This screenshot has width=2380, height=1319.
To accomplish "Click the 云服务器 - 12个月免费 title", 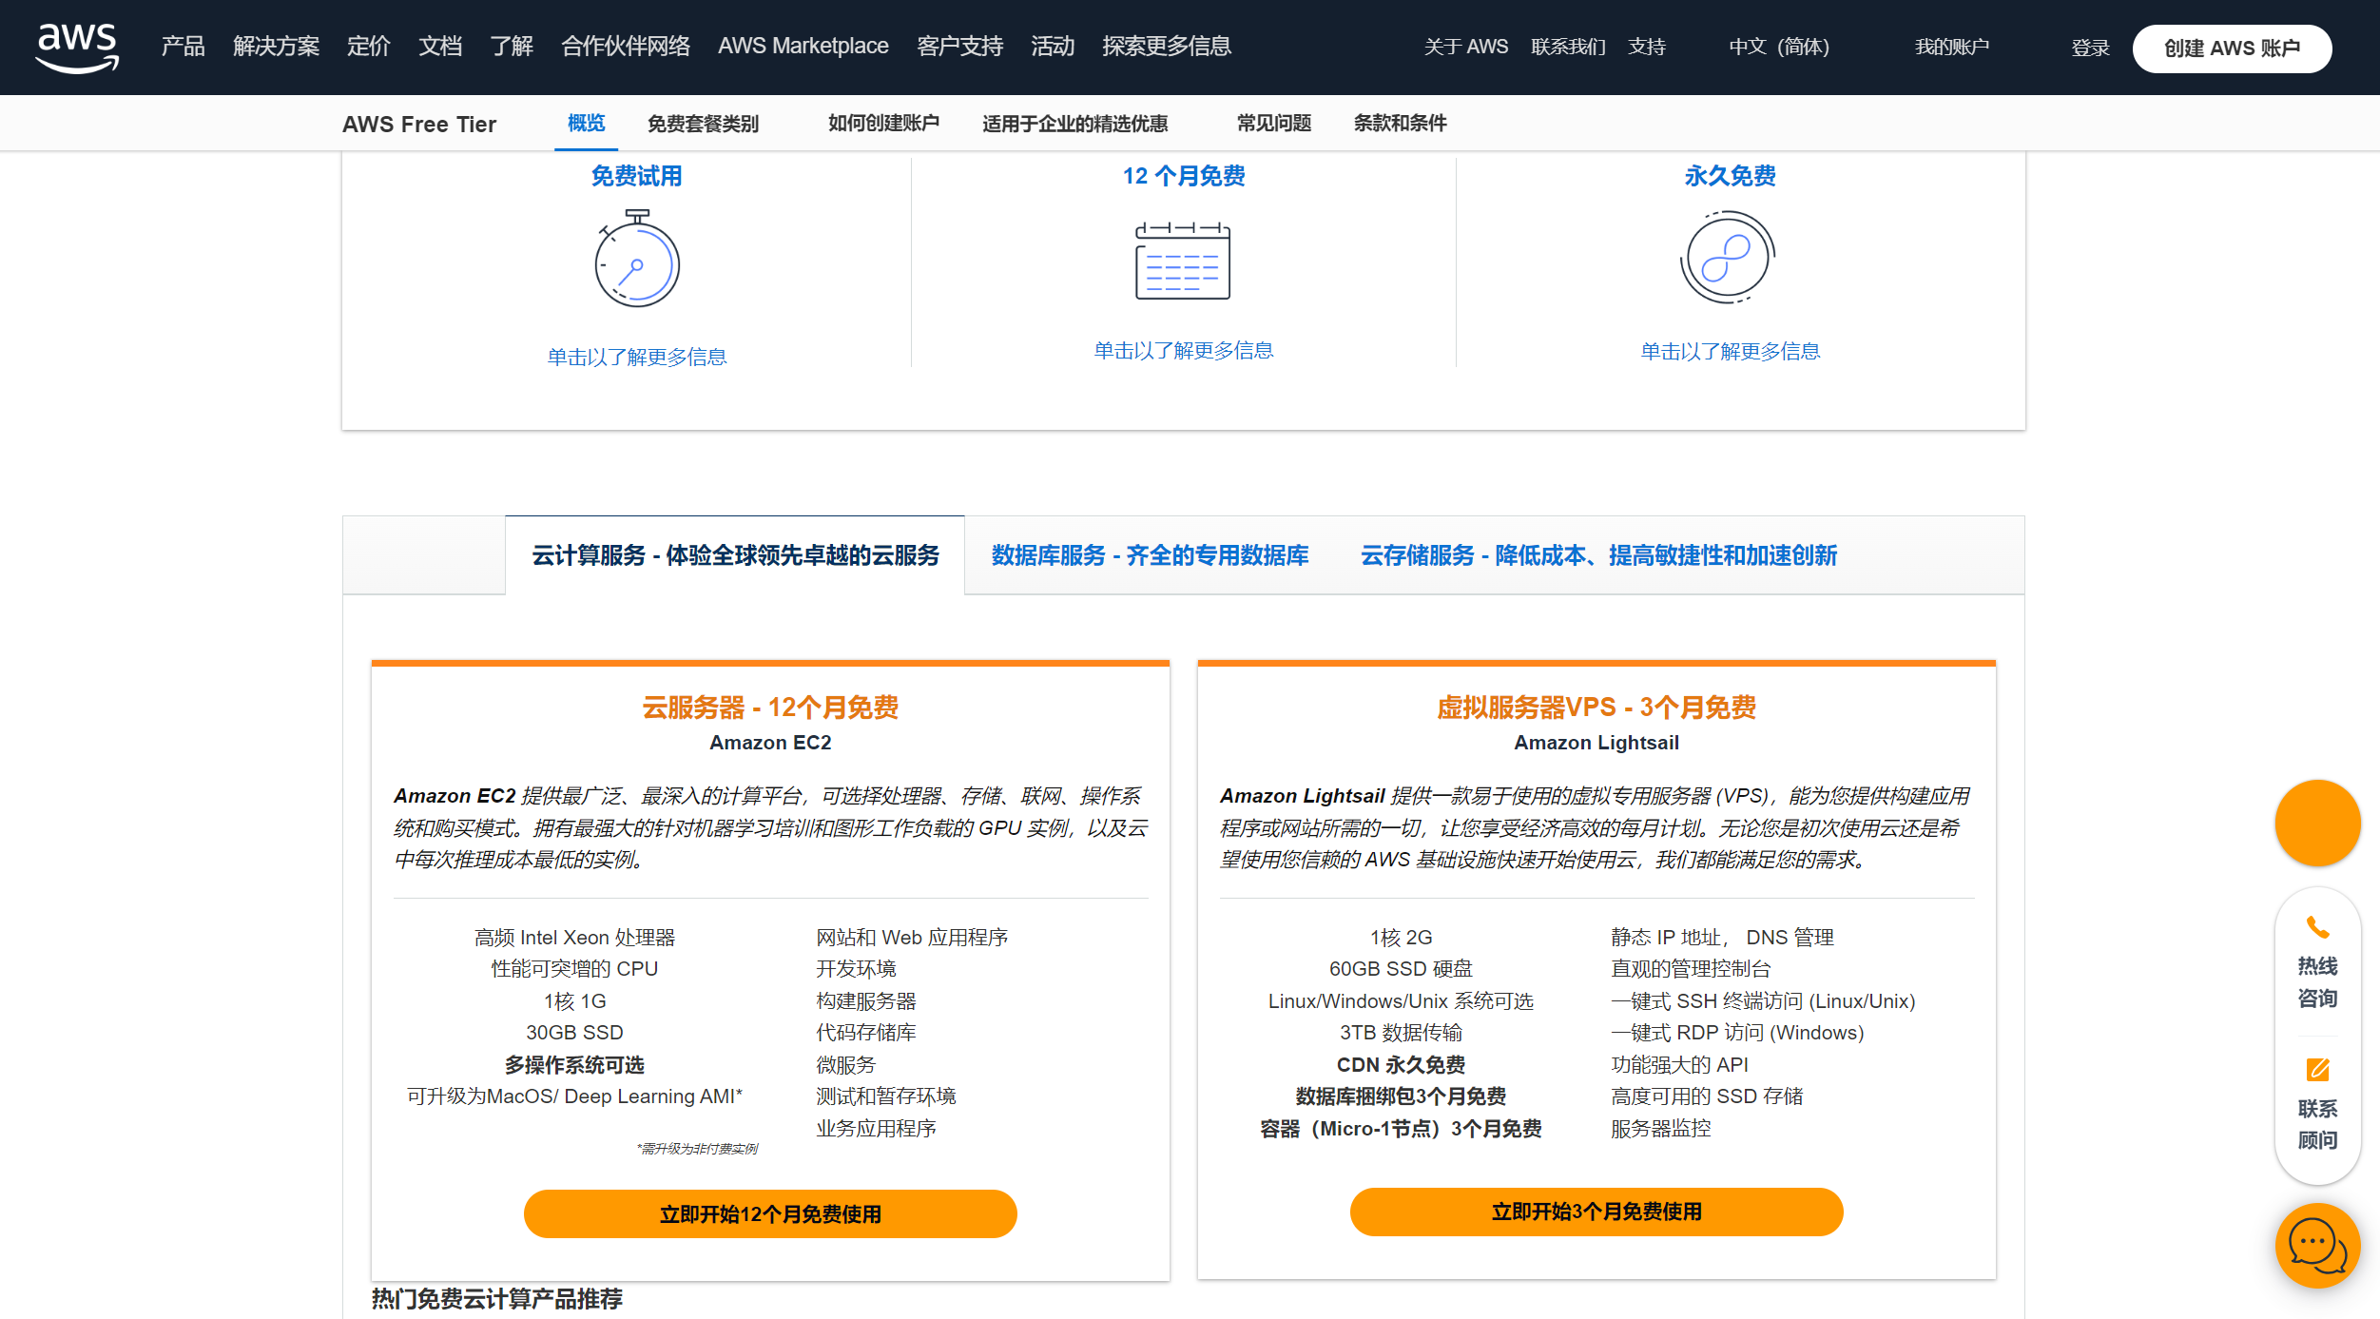I will (x=770, y=708).
